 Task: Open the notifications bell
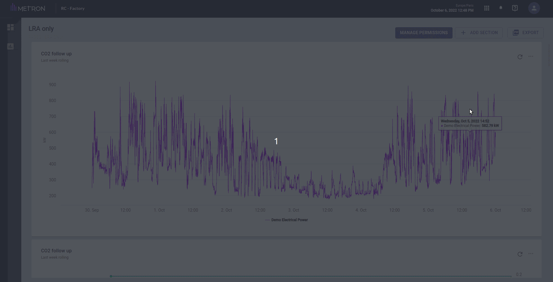click(x=501, y=8)
